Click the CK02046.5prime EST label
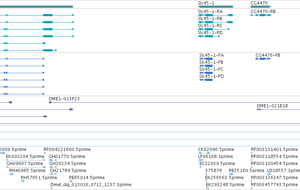Image resolution: width=300 pixels, height=190 pixels. pos(216,150)
